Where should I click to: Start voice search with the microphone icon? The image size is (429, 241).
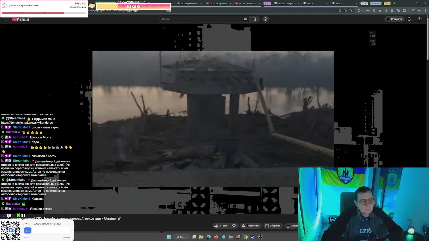[x=266, y=19]
